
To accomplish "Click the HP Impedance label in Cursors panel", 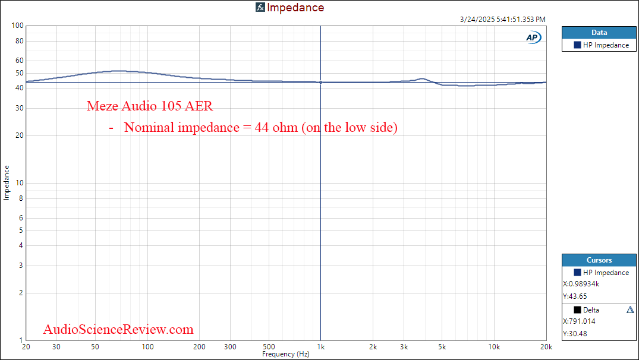I will [606, 273].
